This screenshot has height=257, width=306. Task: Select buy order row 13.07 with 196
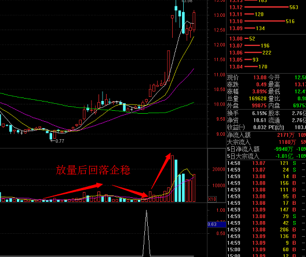pyautogui.click(x=249, y=46)
